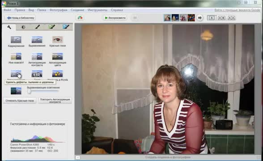Go to next photo with arrow button
Image resolution: width=263 pixels, height=161 pixels.
[x=199, y=18]
